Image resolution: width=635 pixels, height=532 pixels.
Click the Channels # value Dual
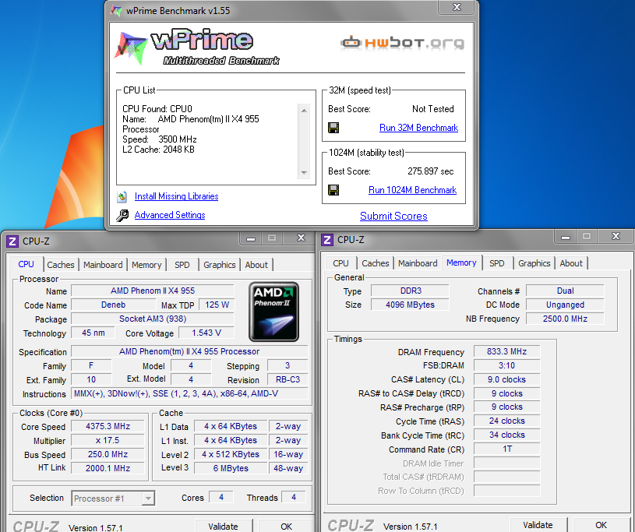point(565,291)
